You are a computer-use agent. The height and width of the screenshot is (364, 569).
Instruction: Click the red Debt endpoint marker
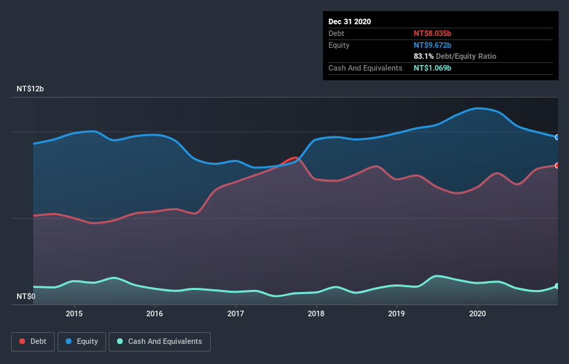tap(557, 165)
